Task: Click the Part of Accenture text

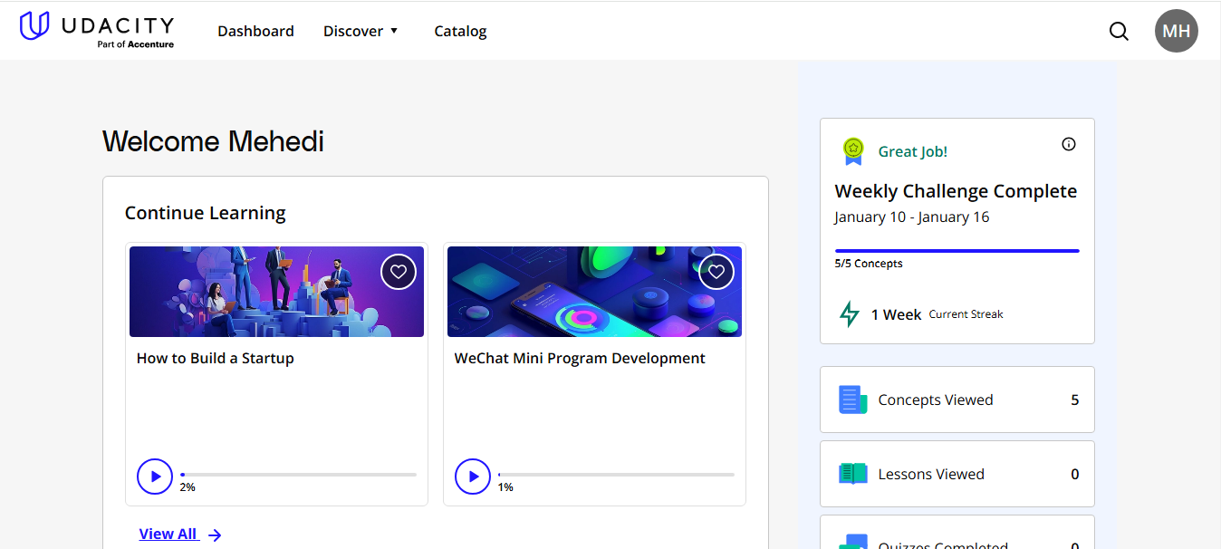Action: point(136,43)
